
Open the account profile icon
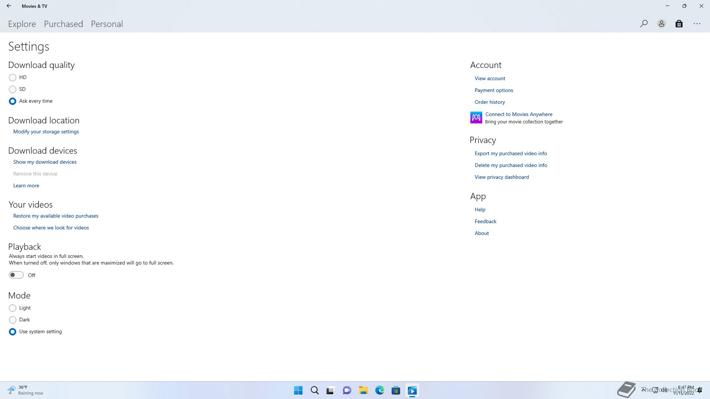[661, 24]
